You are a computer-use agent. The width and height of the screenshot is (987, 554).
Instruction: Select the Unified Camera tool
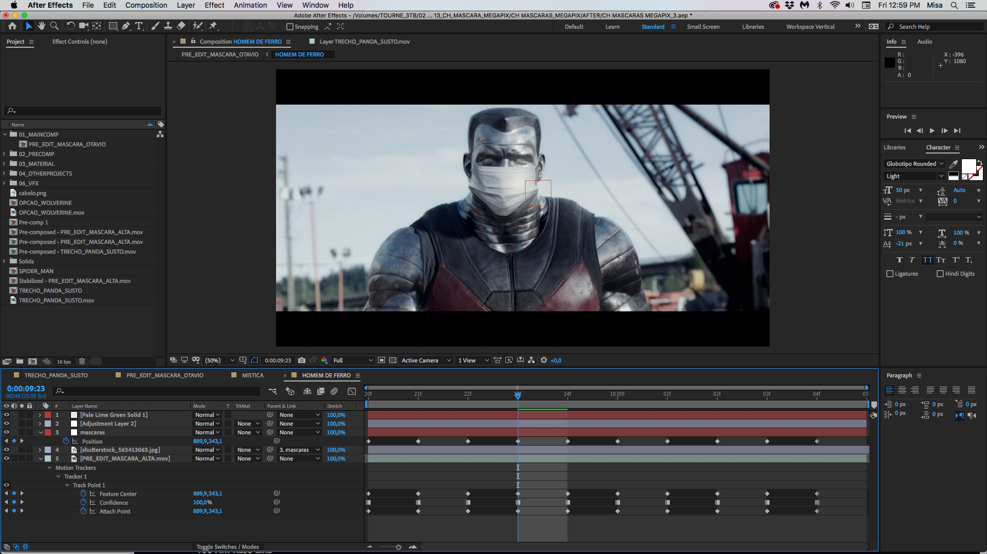pos(83,26)
